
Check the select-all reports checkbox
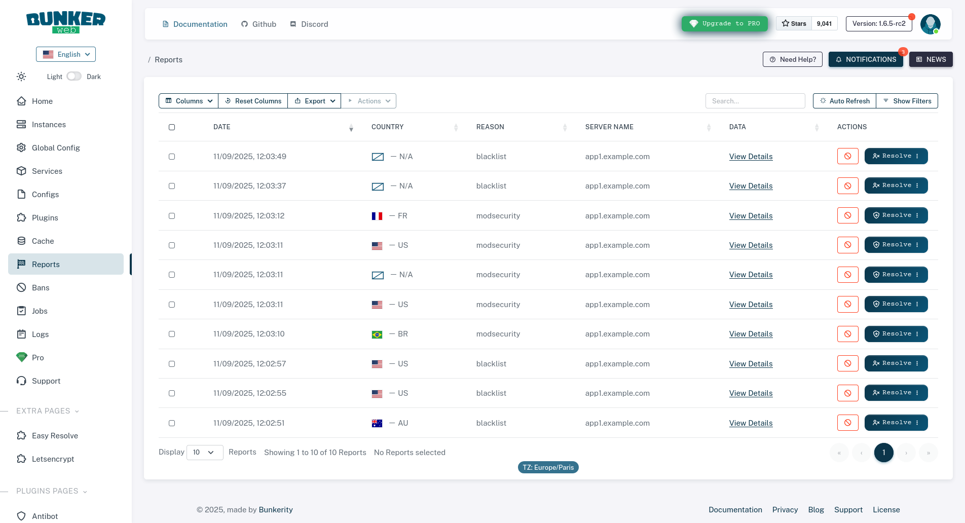[x=172, y=127]
